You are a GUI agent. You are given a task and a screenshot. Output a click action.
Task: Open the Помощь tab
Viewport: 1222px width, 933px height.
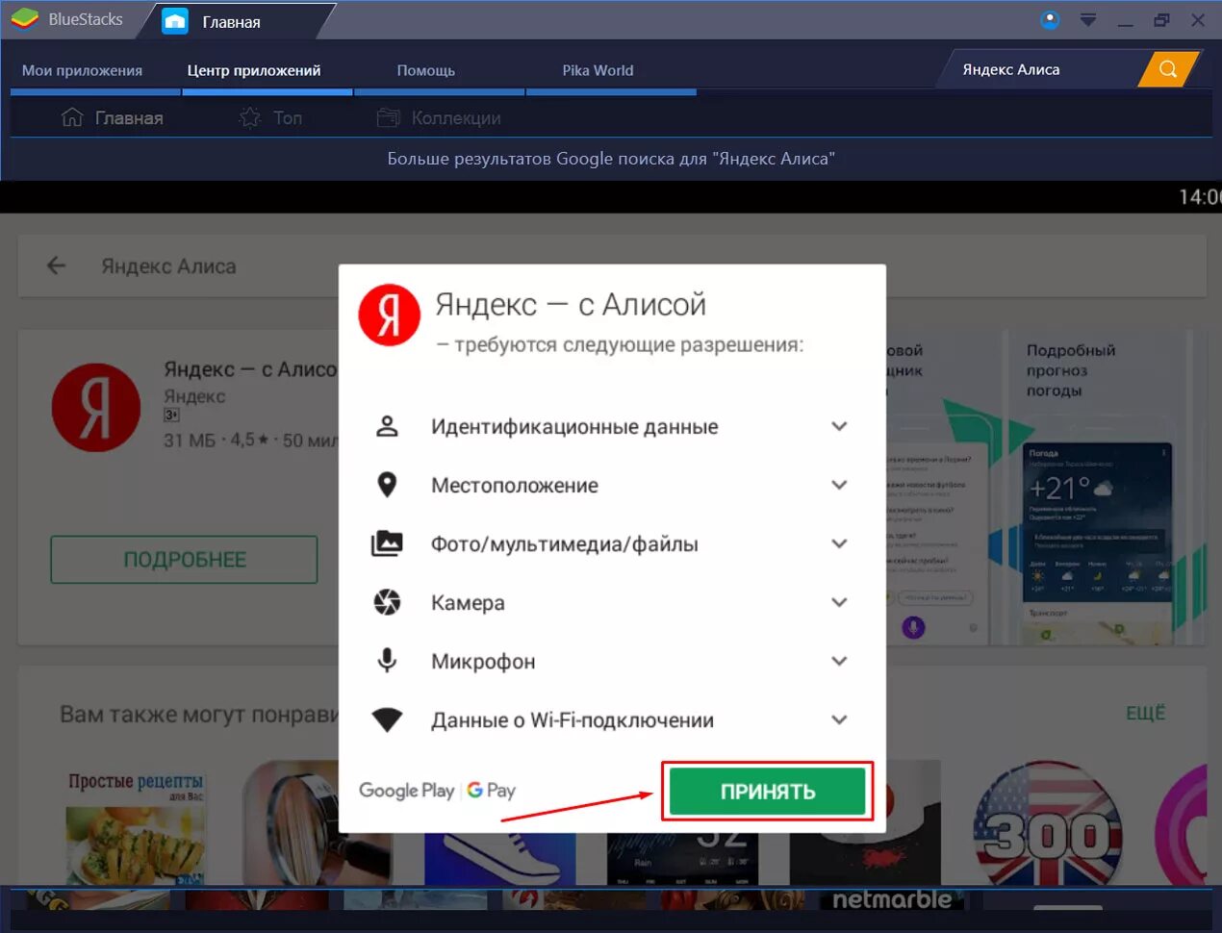425,70
